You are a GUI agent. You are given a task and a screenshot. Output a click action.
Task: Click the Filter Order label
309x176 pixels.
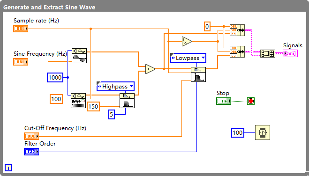click(40, 144)
